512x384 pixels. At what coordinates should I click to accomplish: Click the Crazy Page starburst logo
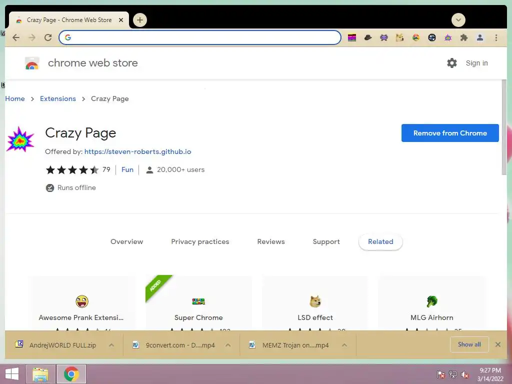tap(20, 139)
